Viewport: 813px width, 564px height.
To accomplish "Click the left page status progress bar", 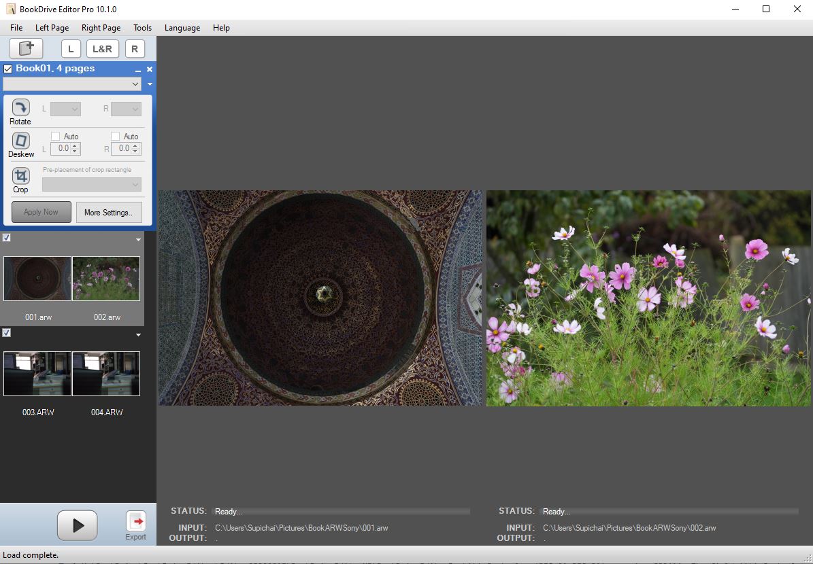I will [x=342, y=511].
